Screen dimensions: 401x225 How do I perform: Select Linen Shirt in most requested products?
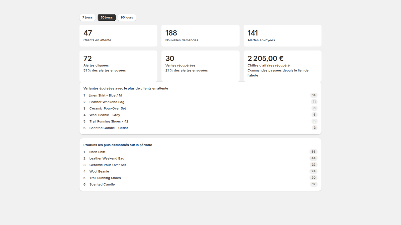coord(200,152)
